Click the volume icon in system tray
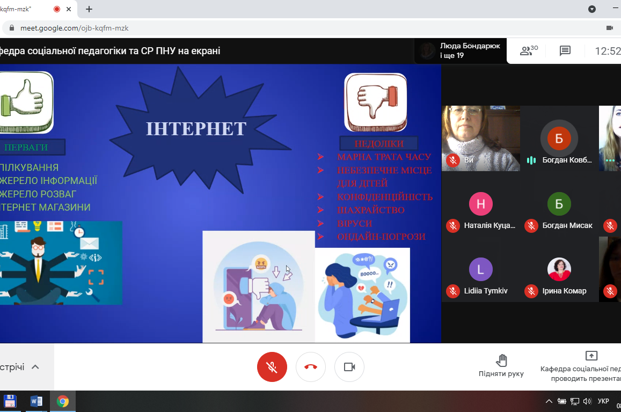The image size is (621, 412). tap(587, 401)
